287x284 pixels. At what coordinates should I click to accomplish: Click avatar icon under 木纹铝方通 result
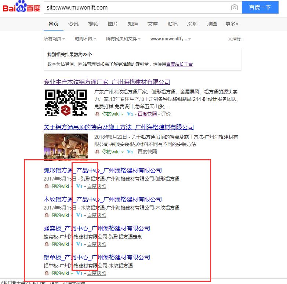click(47, 215)
